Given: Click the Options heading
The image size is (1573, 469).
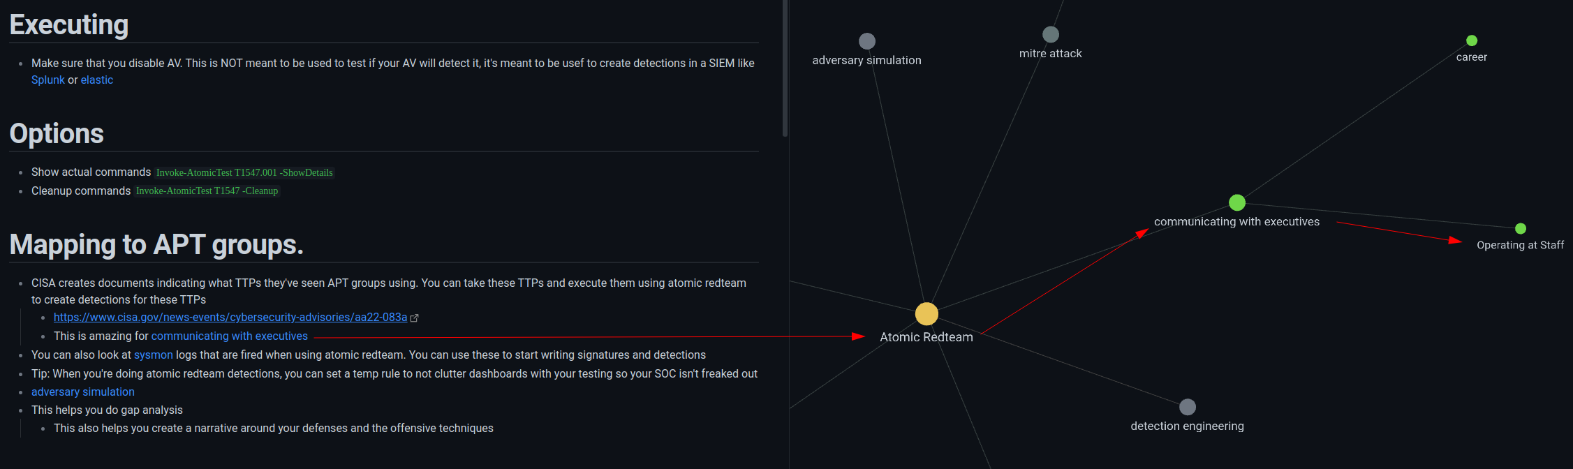Looking at the screenshot, I should point(57,134).
